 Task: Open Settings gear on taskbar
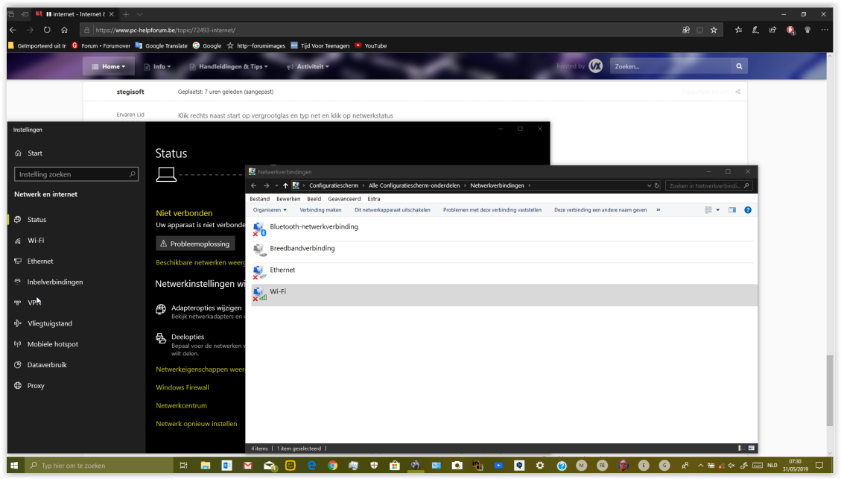tap(540, 466)
